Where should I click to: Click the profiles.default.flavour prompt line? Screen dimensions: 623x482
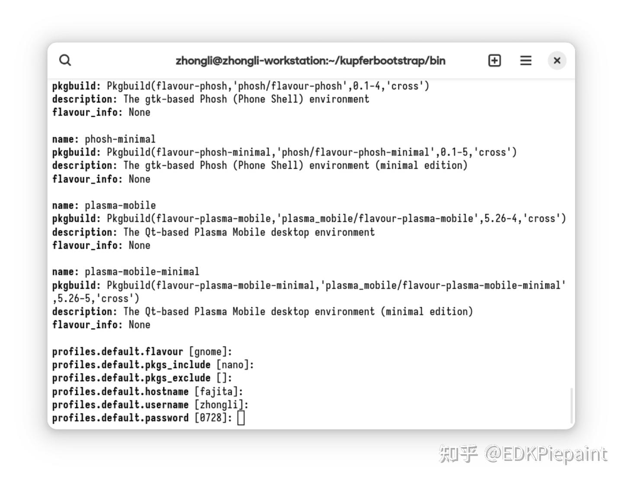point(142,351)
